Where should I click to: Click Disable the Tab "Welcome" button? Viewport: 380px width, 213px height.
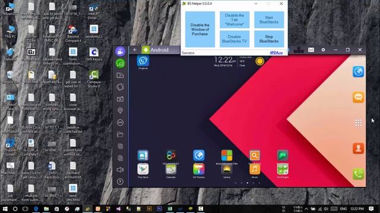click(235, 20)
